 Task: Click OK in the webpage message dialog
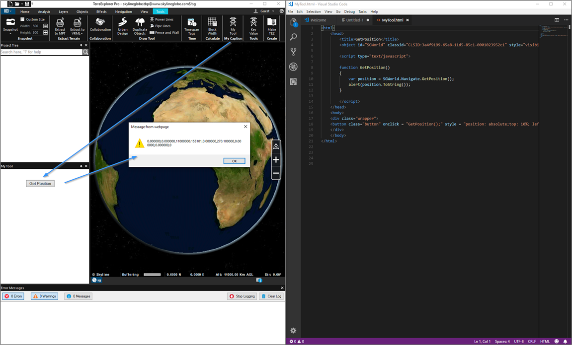pos(234,161)
